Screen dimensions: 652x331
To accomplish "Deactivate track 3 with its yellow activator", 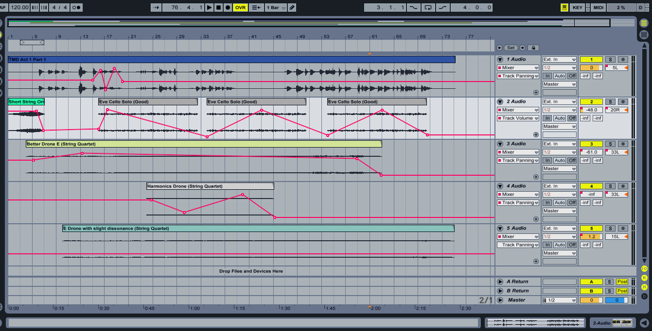I will click(591, 144).
